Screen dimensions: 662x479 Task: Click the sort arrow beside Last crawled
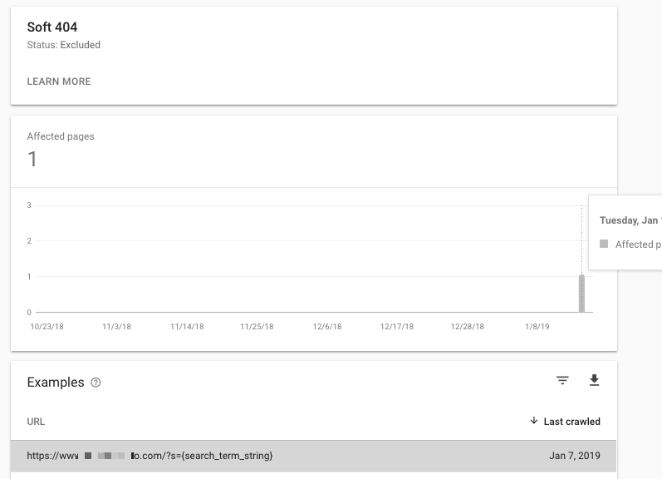click(533, 422)
